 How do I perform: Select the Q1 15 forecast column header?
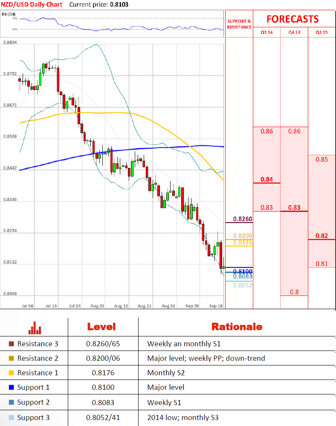pyautogui.click(x=322, y=32)
